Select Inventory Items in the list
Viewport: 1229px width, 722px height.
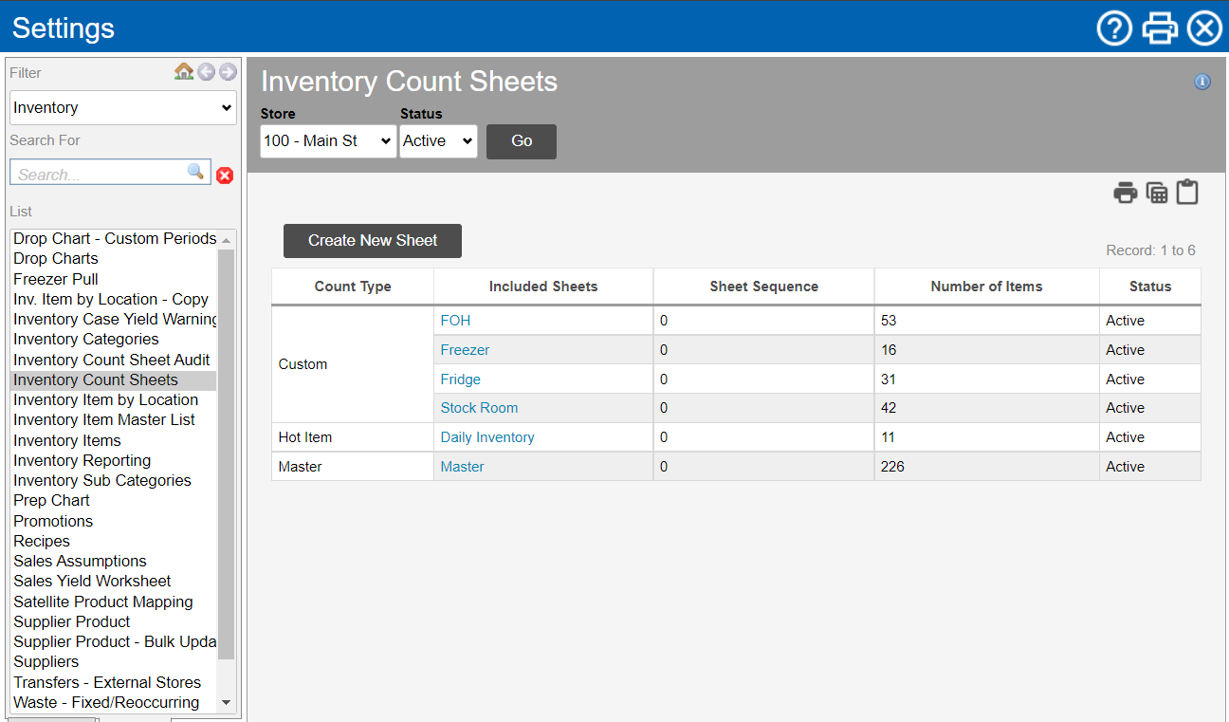(x=67, y=440)
